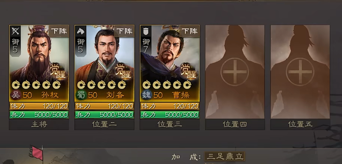Select the 主将 position label

tap(39, 124)
